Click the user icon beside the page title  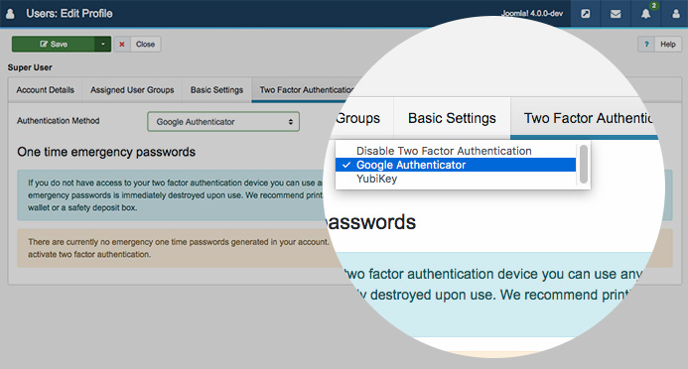coord(10,14)
